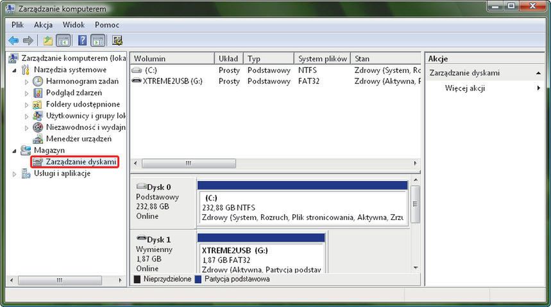Collapse the Magazyn tree node
The height and width of the screenshot is (307, 551).
14,151
